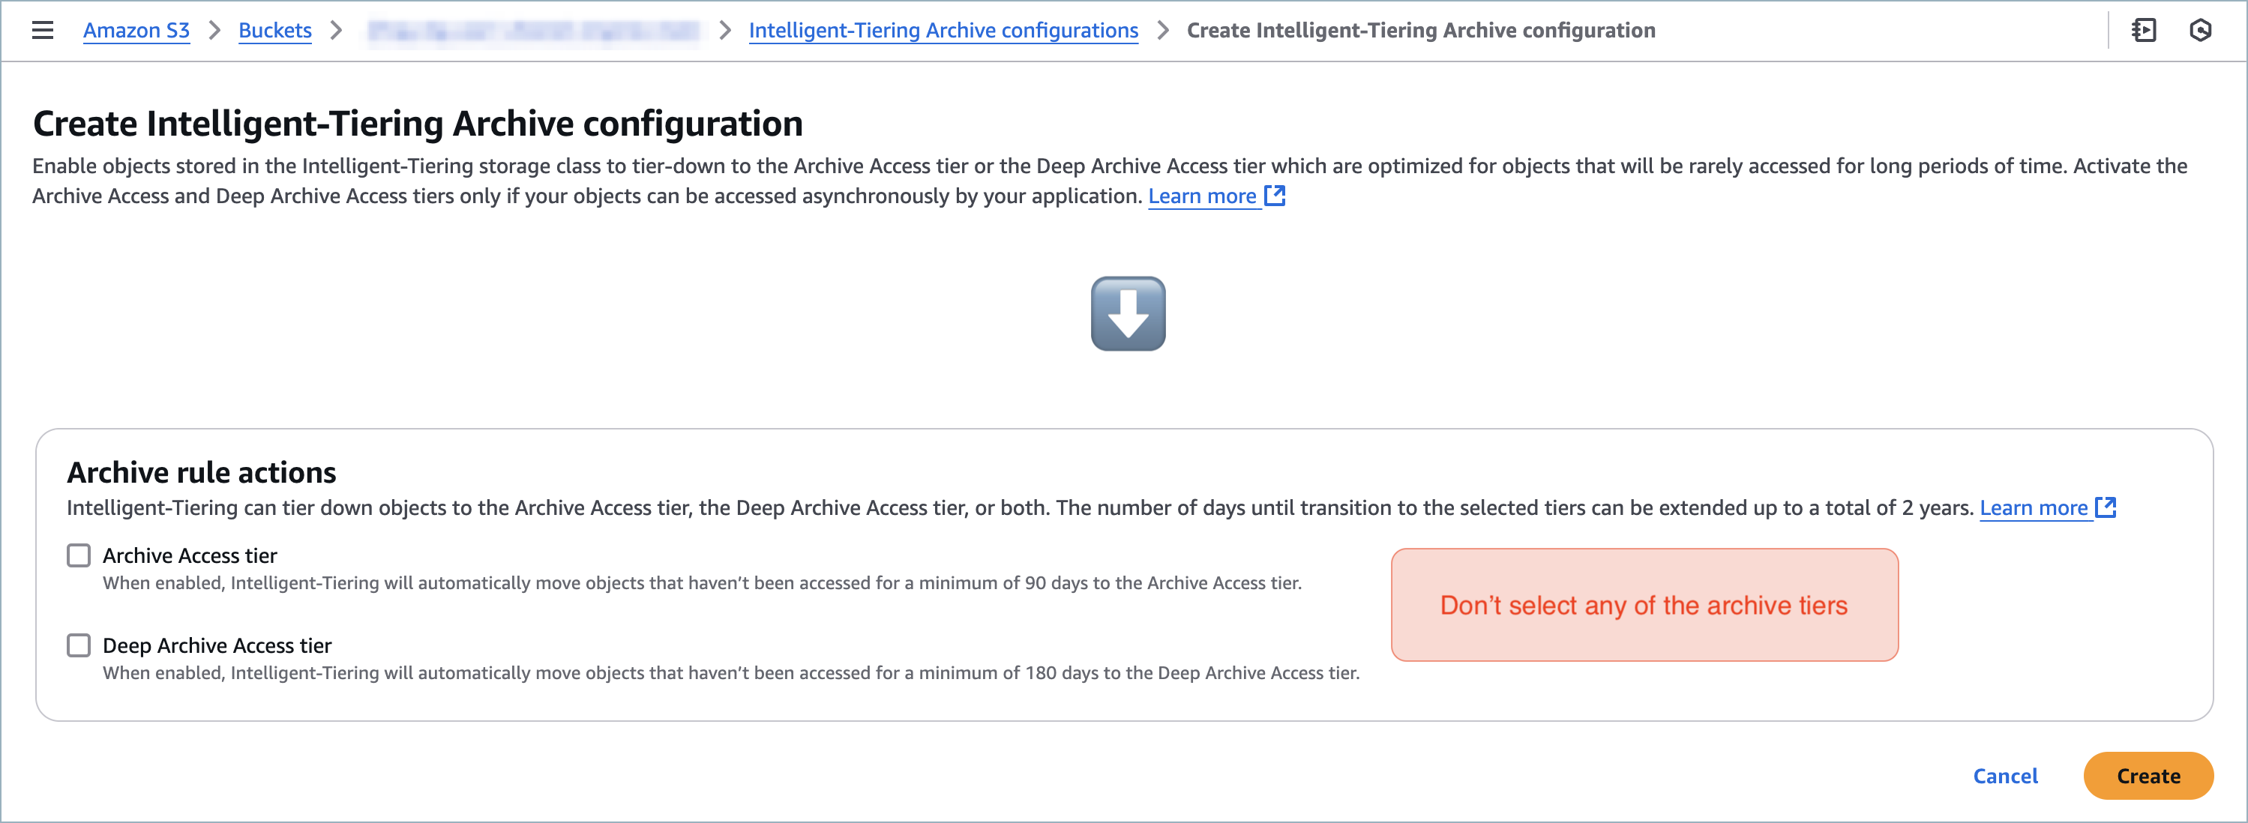The image size is (2248, 823).
Task: Click the Create button
Action: (2148, 775)
